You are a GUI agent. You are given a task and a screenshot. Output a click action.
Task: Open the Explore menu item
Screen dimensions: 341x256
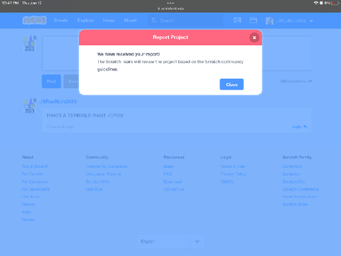coord(85,21)
